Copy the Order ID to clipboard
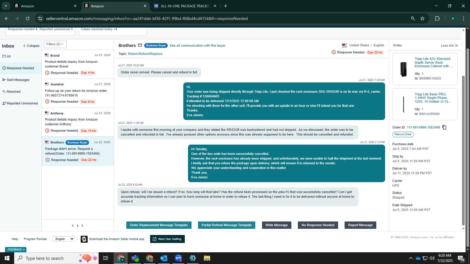Image resolution: width=470 pixels, height=264 pixels. tap(444, 127)
